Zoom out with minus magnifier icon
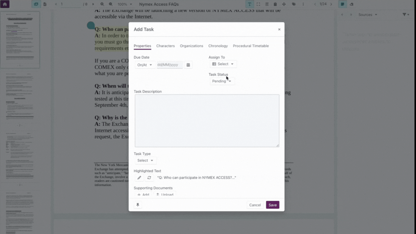Viewport: 416px width, 234px height. pyautogui.click(x=110, y=4)
